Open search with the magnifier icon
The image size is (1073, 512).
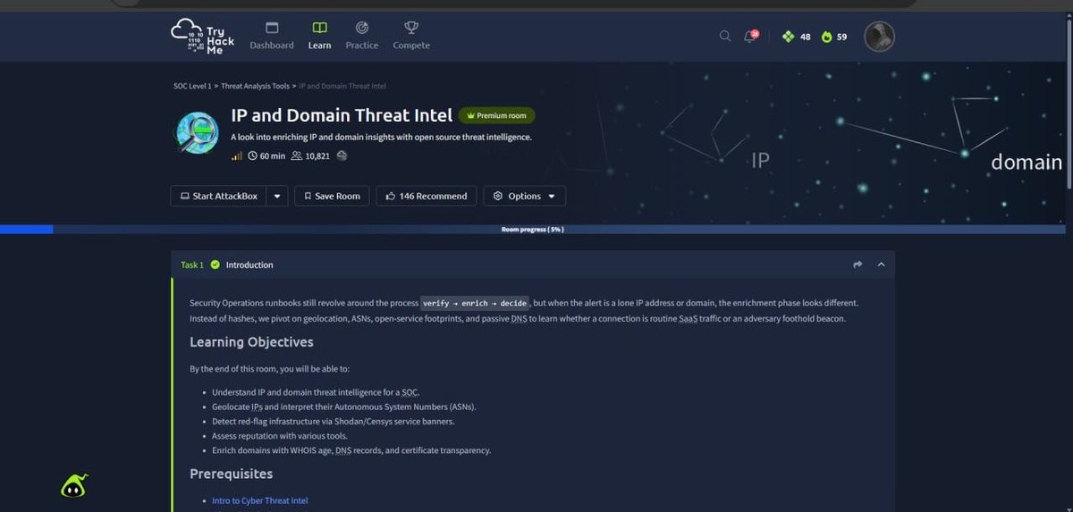(725, 37)
